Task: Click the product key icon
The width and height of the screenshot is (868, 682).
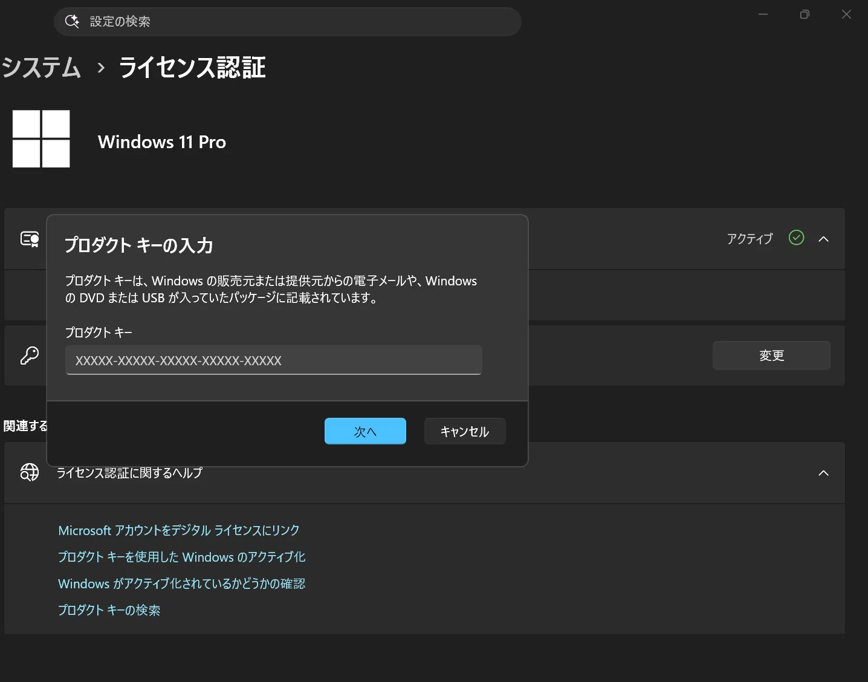Action: coord(30,356)
